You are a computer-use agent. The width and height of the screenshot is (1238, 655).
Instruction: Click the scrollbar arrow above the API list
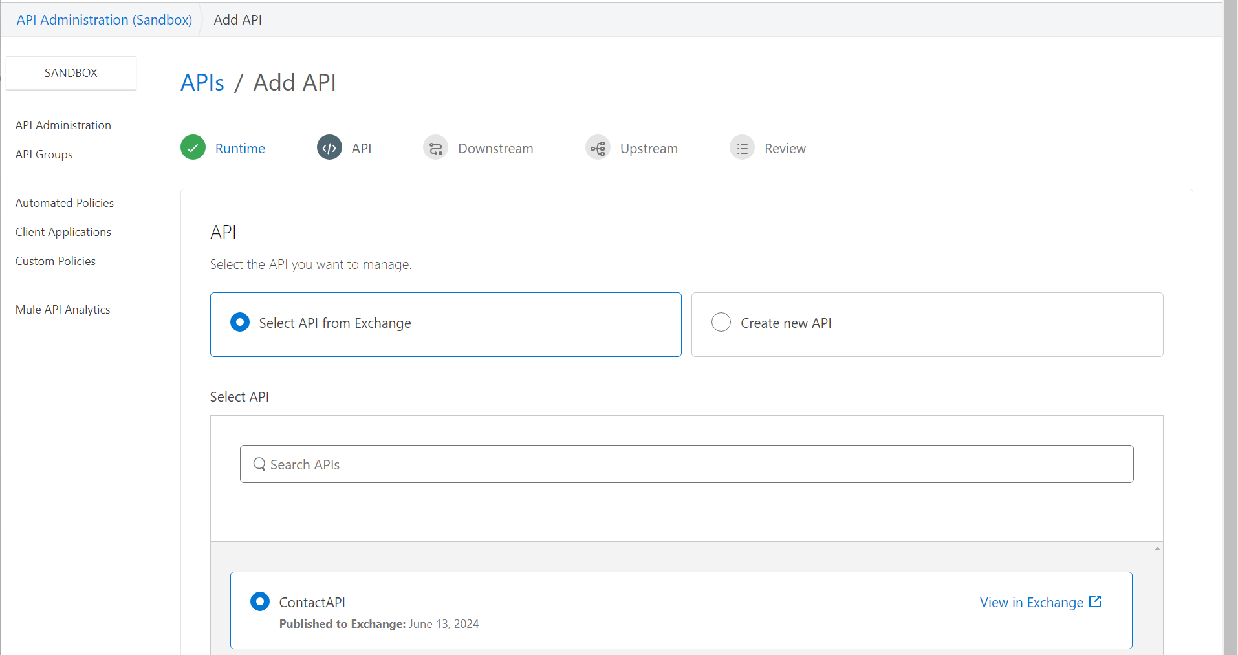(1156, 548)
